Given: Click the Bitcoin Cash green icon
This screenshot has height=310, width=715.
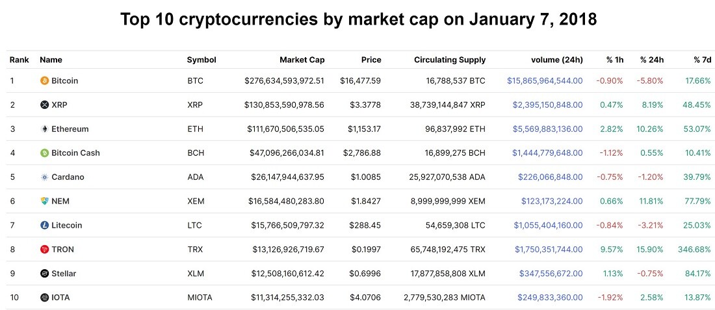Looking at the screenshot, I should (x=44, y=154).
